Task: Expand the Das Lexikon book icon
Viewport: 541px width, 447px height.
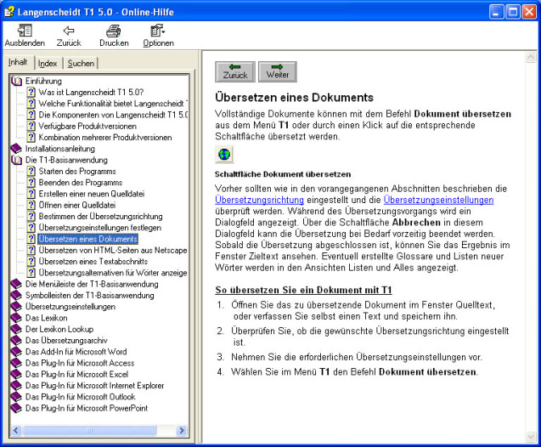Action: pyautogui.click(x=17, y=318)
